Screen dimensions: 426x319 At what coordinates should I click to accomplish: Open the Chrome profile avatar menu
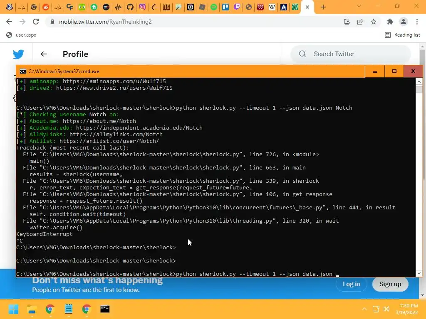[404, 22]
